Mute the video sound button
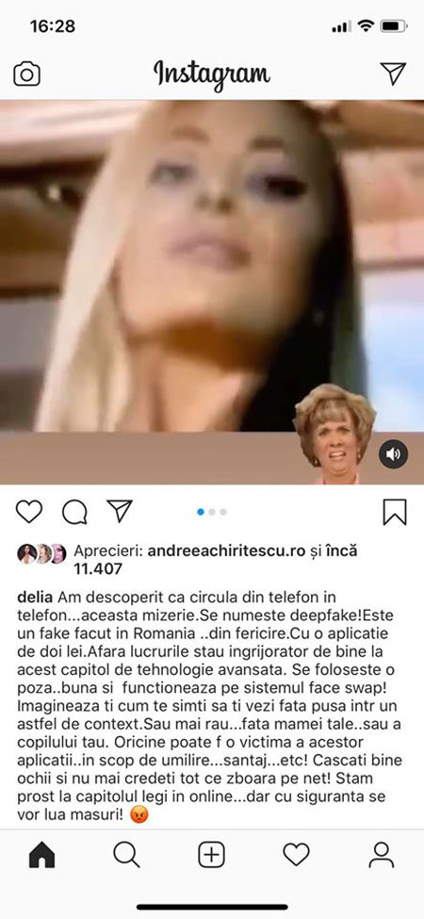The width and height of the screenshot is (424, 919). click(393, 453)
